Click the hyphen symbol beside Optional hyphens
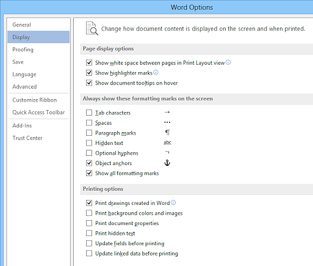The height and width of the screenshot is (266, 313). click(x=167, y=152)
